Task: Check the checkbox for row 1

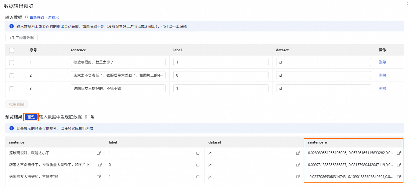Action: click(12, 62)
